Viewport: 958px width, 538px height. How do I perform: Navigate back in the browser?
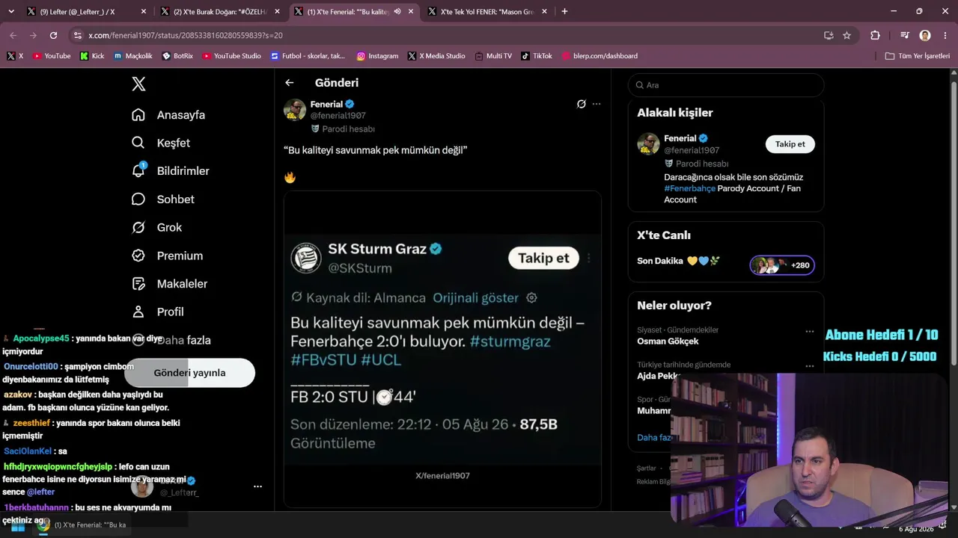click(x=13, y=35)
